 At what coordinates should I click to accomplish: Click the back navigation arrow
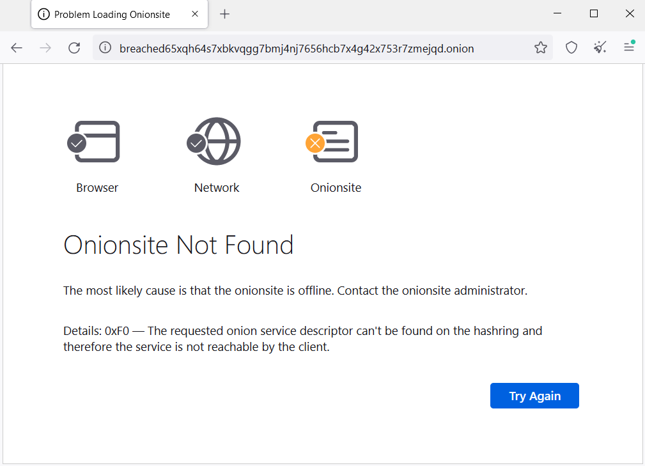(17, 48)
